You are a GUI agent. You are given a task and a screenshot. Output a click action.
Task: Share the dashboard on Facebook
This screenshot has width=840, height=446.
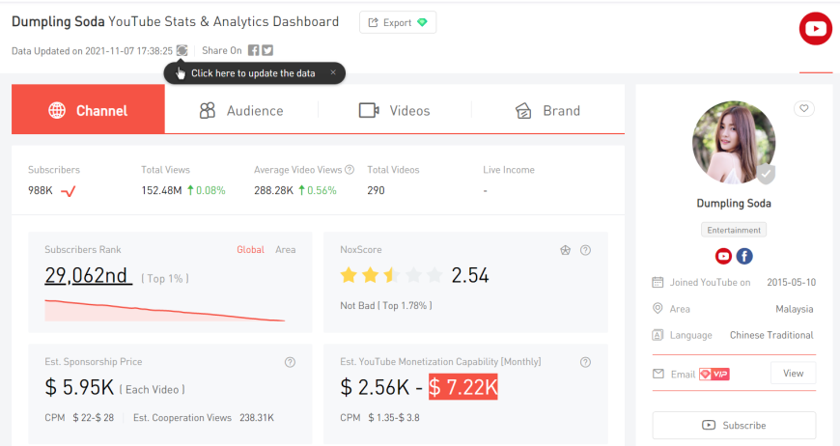[x=253, y=51]
